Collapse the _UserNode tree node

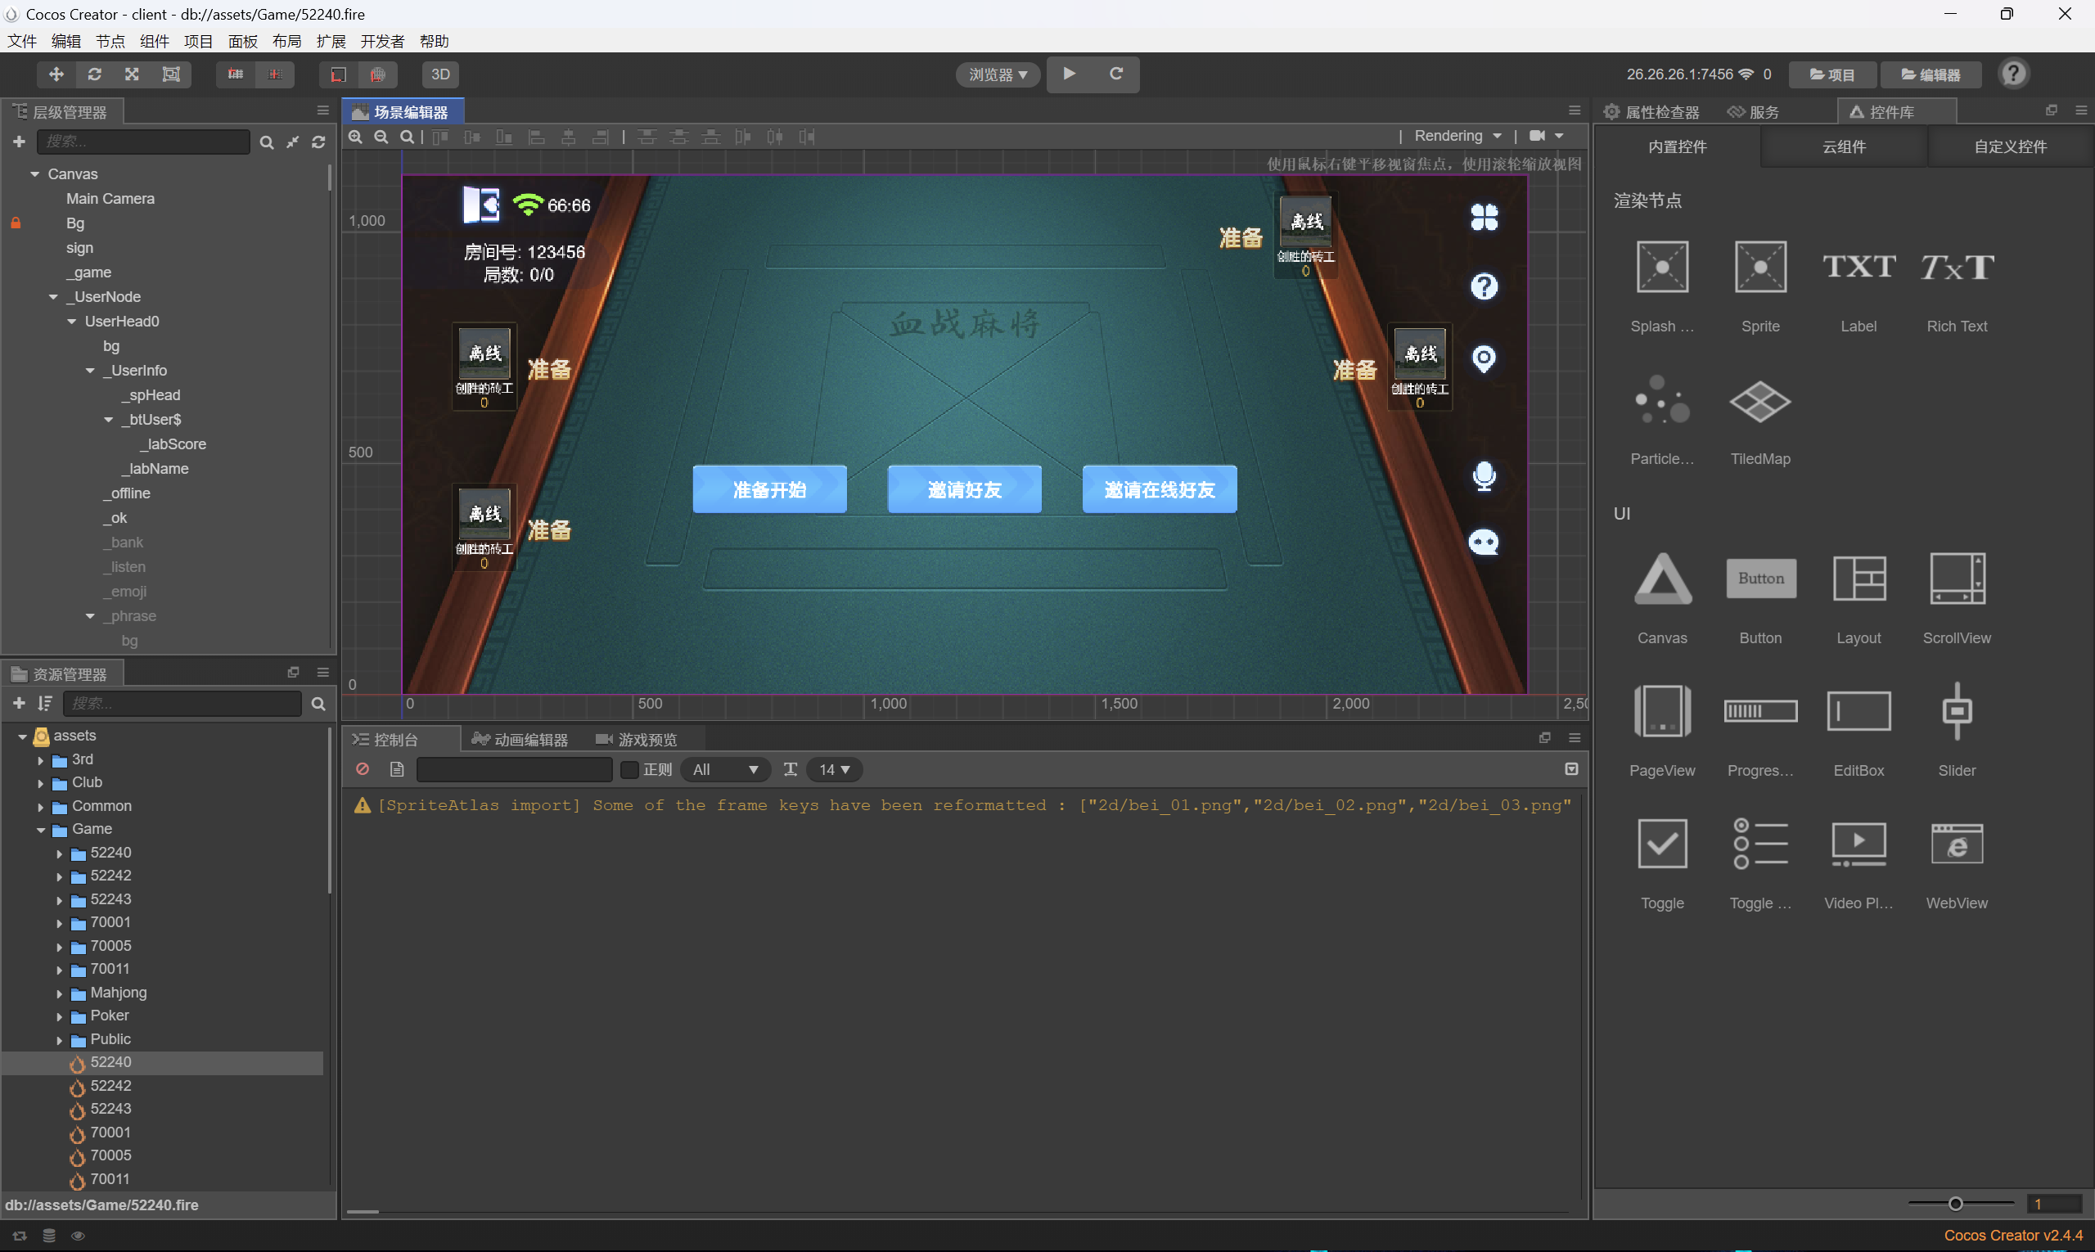(x=53, y=297)
